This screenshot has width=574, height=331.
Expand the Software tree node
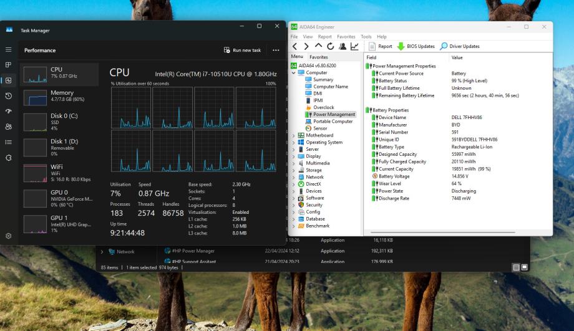(293, 198)
